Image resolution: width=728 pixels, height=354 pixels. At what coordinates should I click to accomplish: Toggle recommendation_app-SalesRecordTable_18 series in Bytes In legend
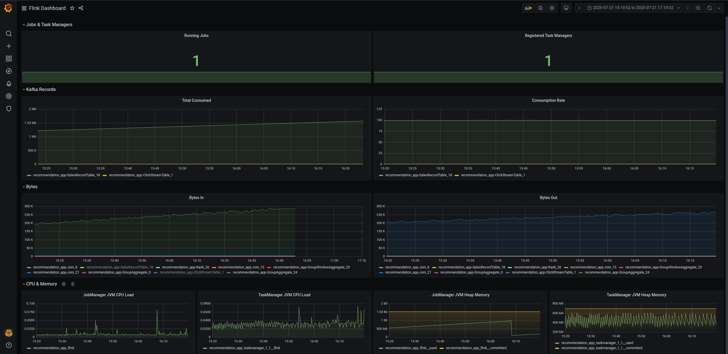[119, 267]
